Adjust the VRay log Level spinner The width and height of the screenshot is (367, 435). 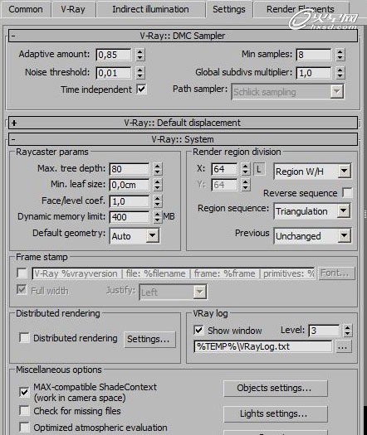tap(348, 331)
